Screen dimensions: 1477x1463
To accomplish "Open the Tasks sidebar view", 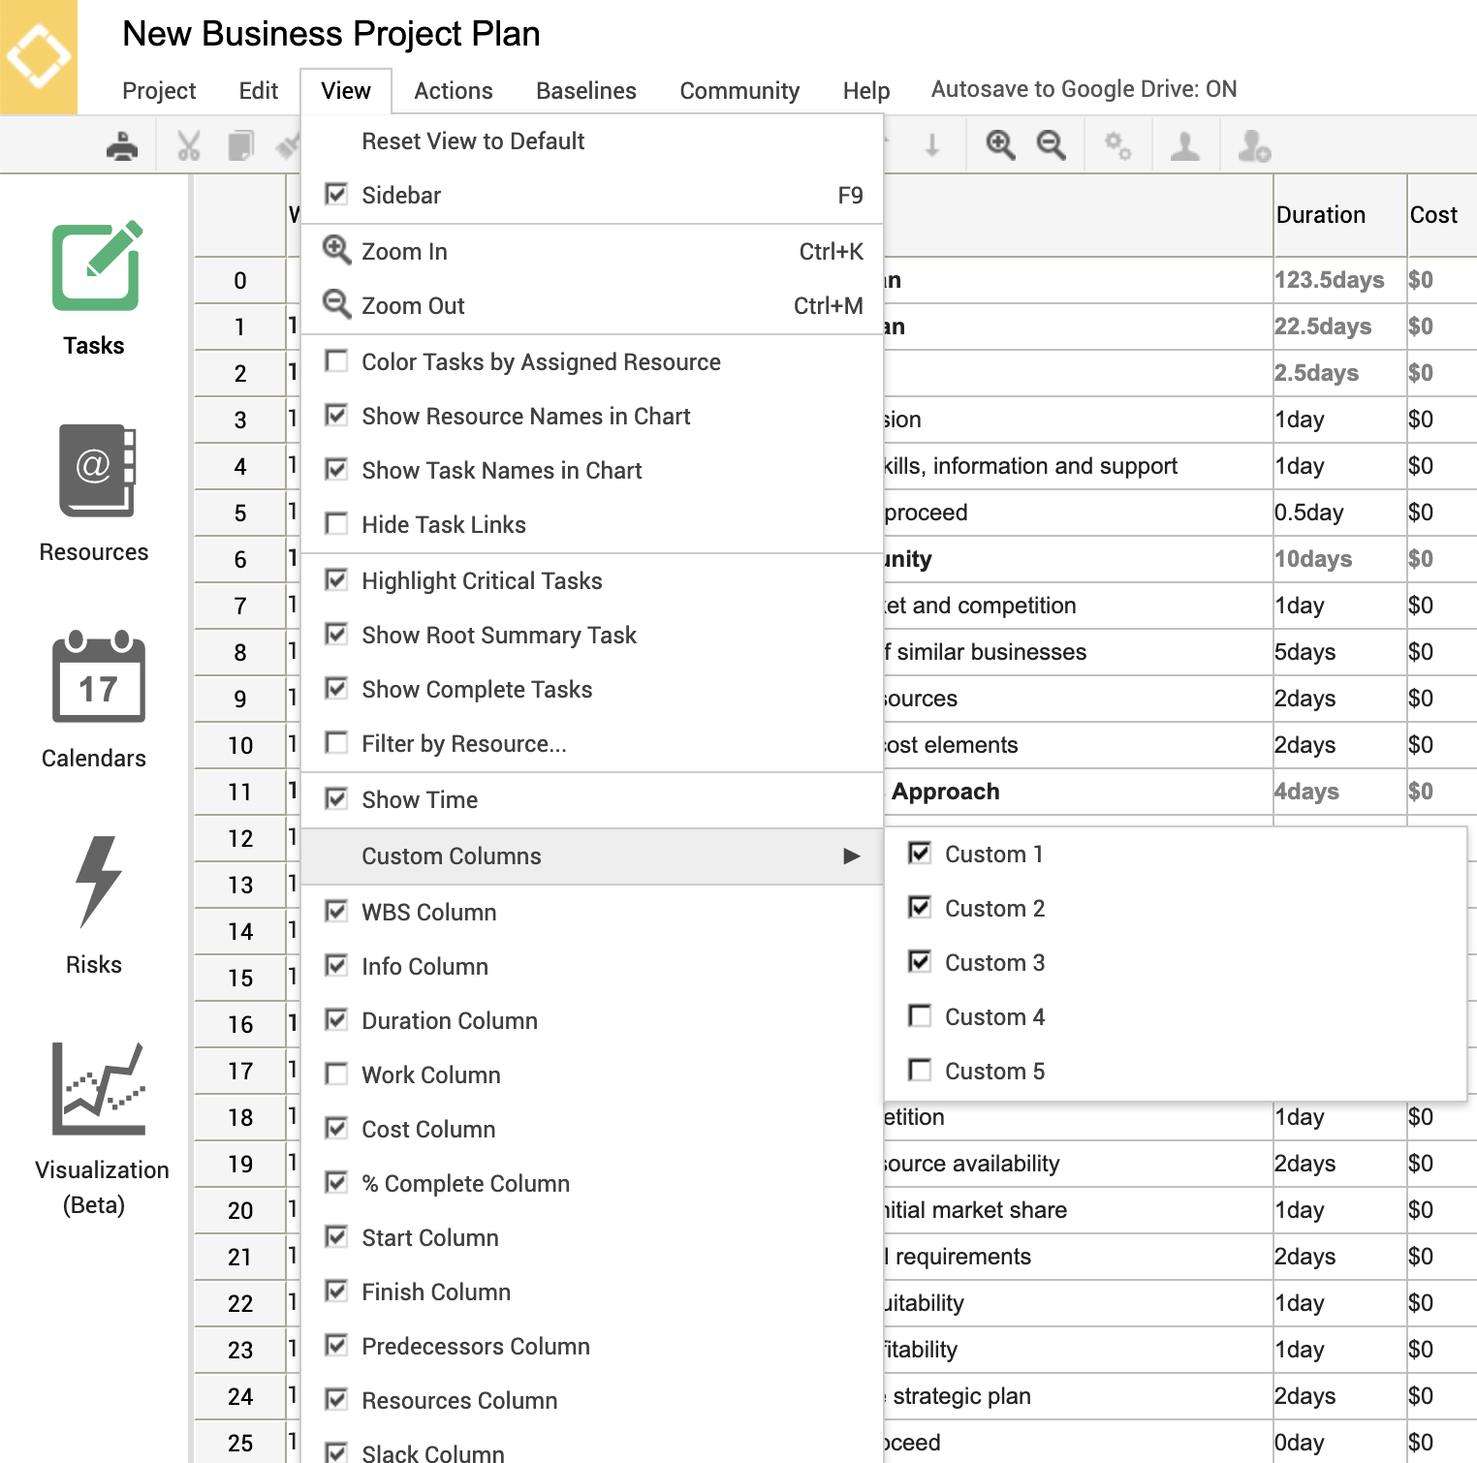I will 95,289.
